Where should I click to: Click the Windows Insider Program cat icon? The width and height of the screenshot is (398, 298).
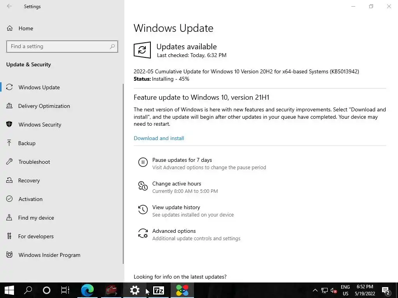tap(9, 255)
